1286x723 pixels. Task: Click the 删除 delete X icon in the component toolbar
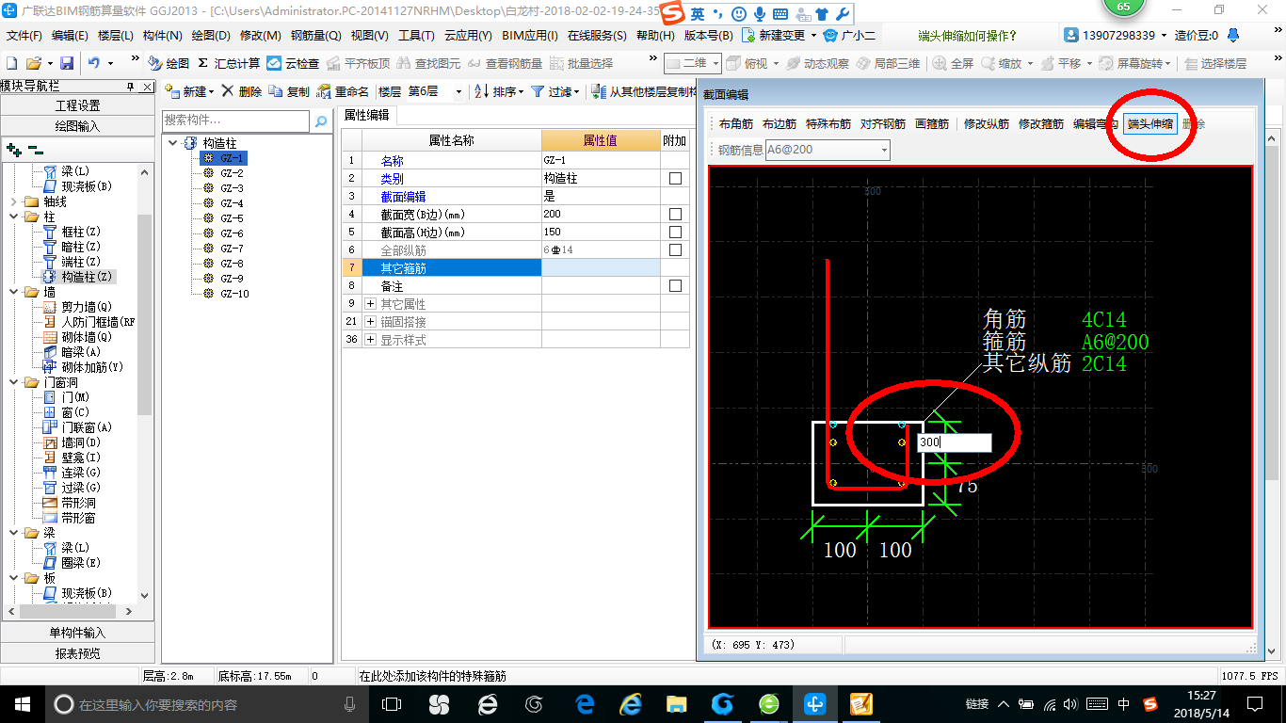pos(227,91)
